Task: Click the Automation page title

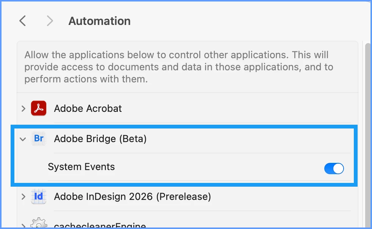Action: click(100, 21)
